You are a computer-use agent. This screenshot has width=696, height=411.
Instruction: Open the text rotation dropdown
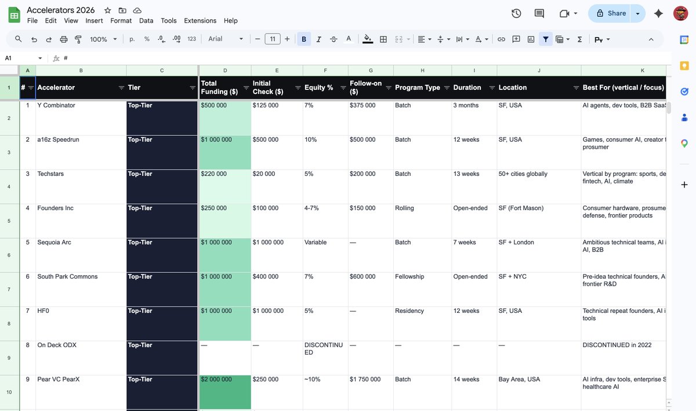pos(481,39)
